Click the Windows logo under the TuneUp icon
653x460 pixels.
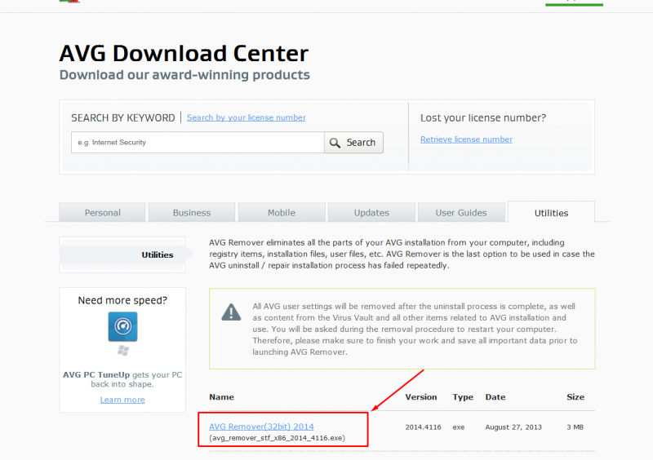click(x=122, y=351)
